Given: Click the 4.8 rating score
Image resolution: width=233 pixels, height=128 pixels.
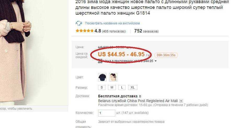Looking at the screenshot, I should [98, 31].
